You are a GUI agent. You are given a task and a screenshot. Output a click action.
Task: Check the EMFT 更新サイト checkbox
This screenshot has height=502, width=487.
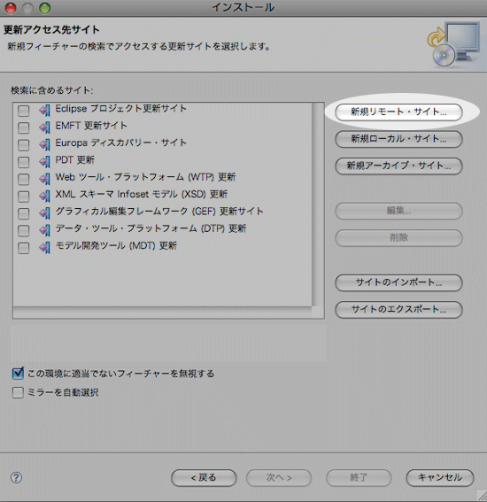(x=23, y=127)
